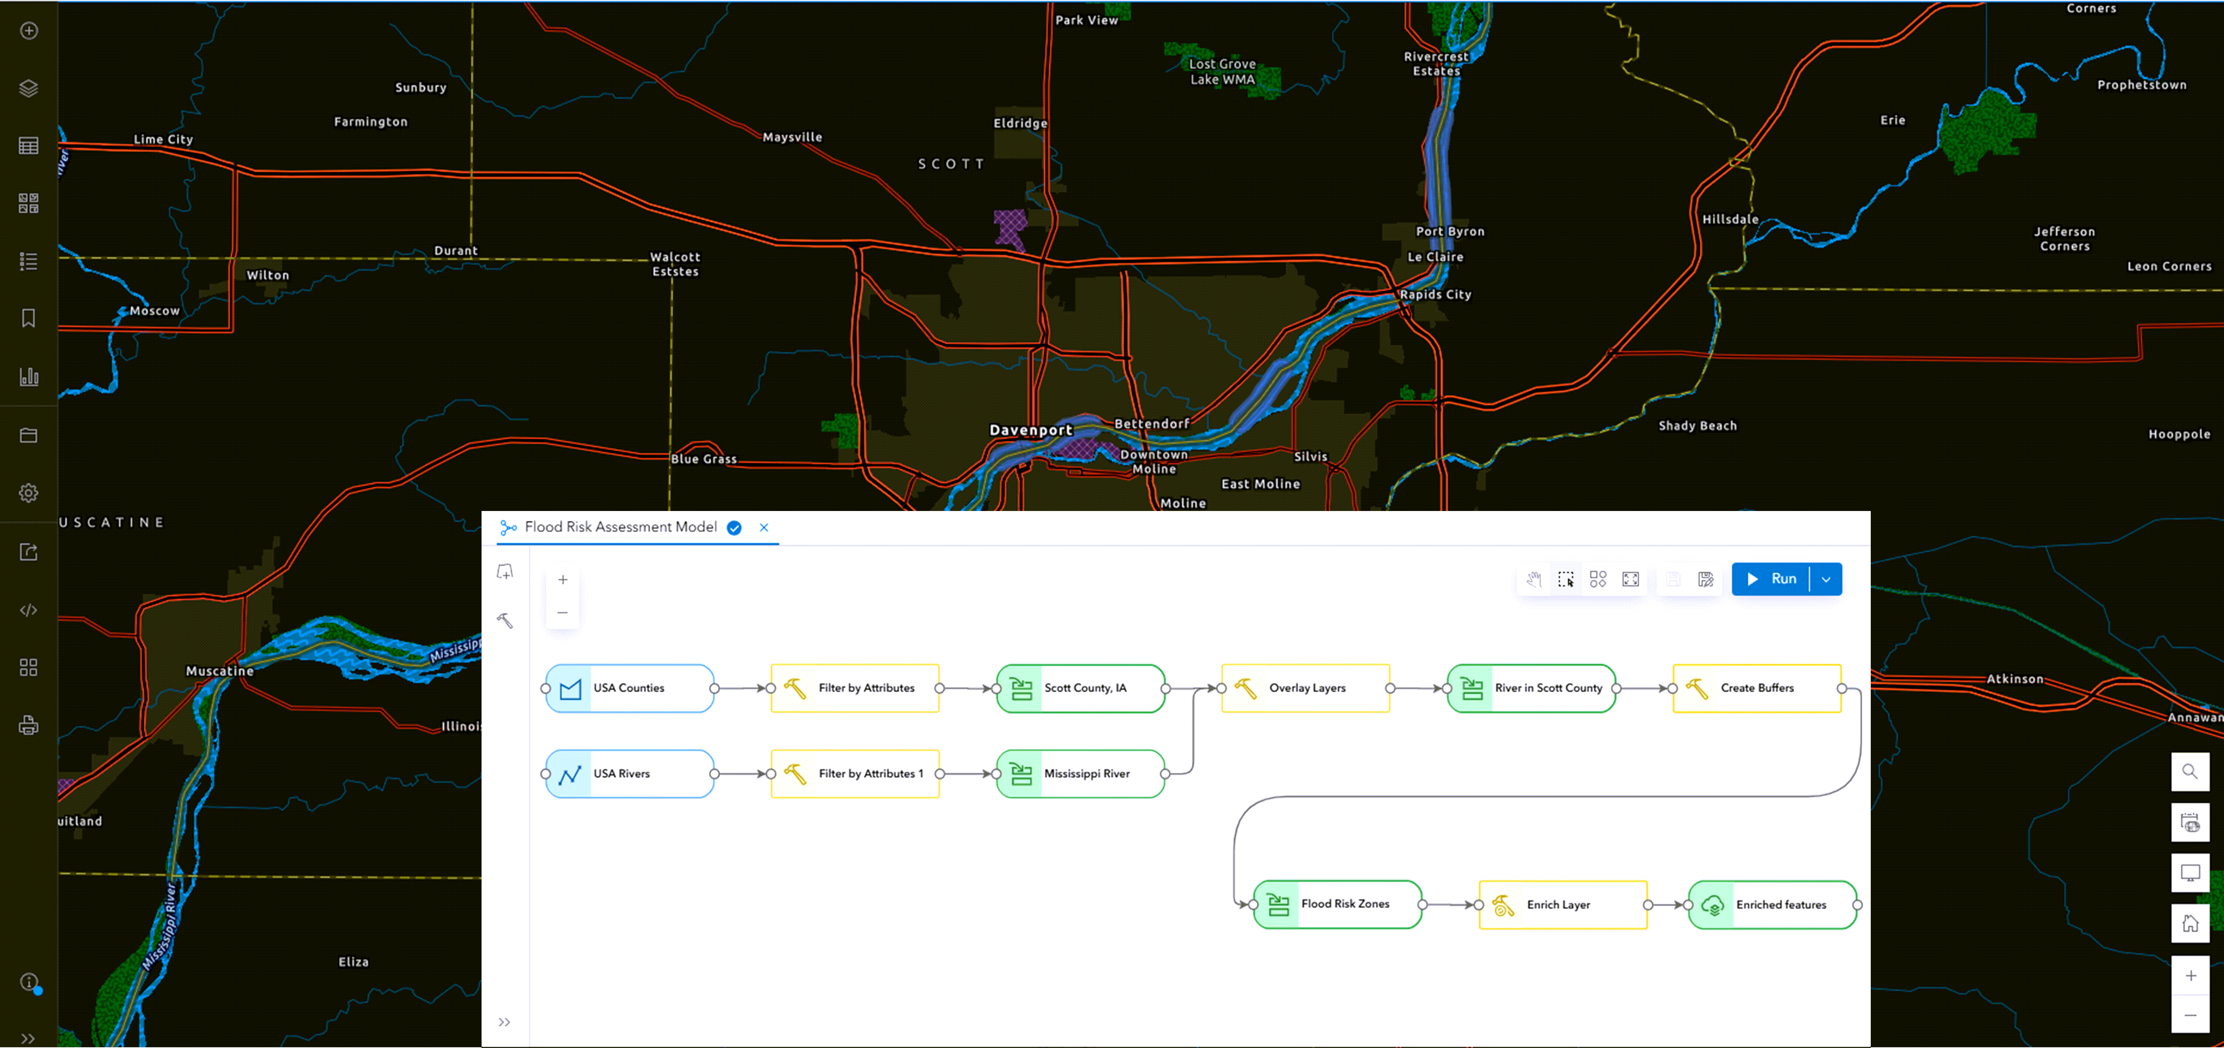This screenshot has height=1048, width=2224.
Task: Open the Tables icon in left sidebar
Action: coord(28,146)
